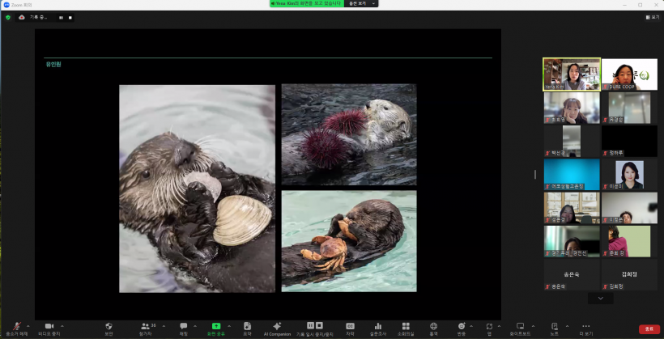Open the Reactions menu
Viewport: 664px width, 339px height.
pyautogui.click(x=461, y=326)
